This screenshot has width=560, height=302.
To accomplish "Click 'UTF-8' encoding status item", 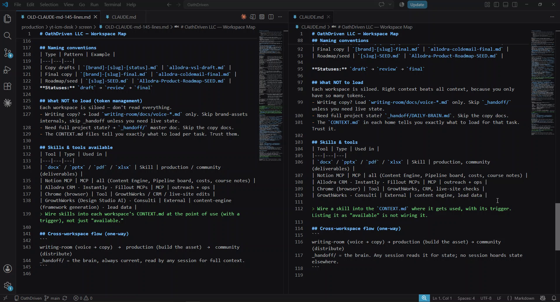I will 486,298.
